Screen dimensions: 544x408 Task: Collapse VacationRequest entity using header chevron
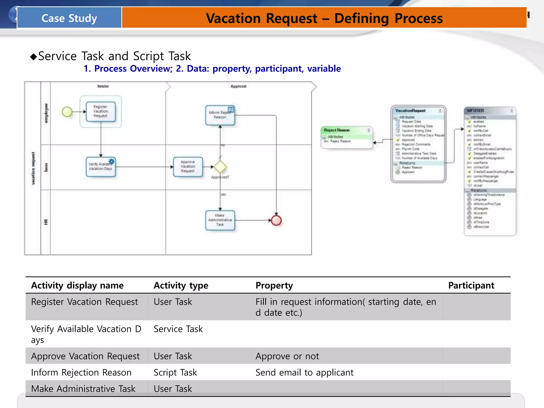point(440,111)
